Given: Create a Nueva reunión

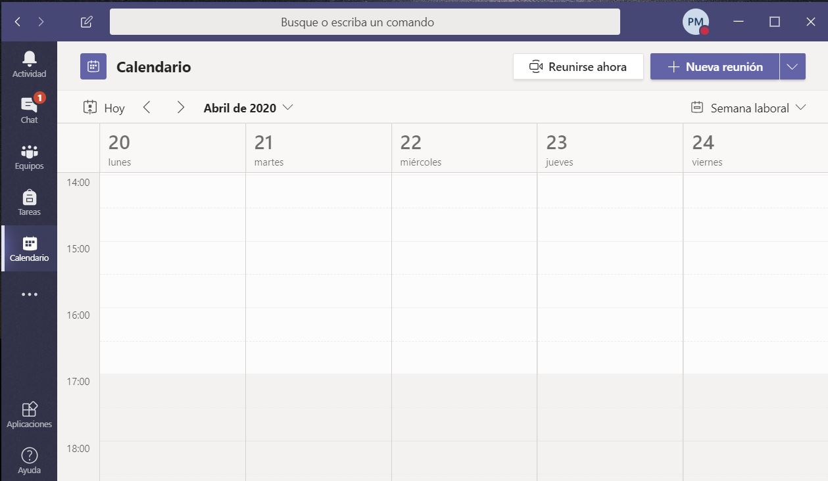Looking at the screenshot, I should (714, 66).
